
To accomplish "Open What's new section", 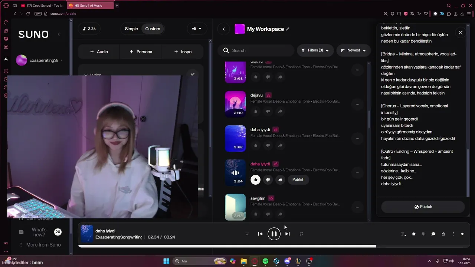I will click(39, 232).
